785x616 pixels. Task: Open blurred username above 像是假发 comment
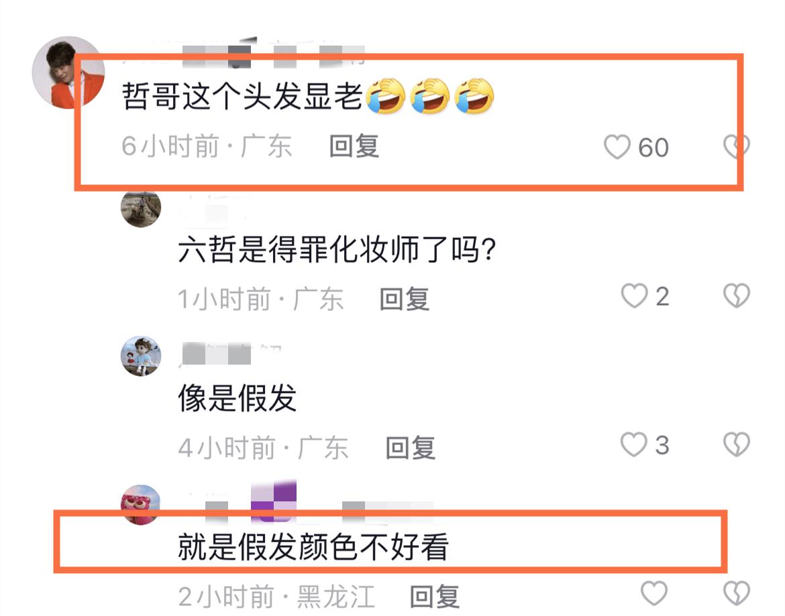coord(230,354)
